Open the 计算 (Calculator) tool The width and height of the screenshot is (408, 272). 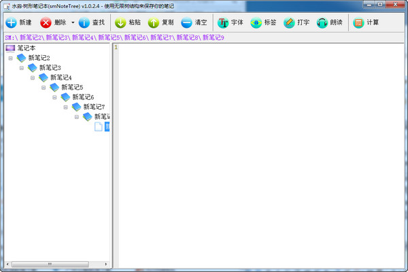click(x=358, y=22)
